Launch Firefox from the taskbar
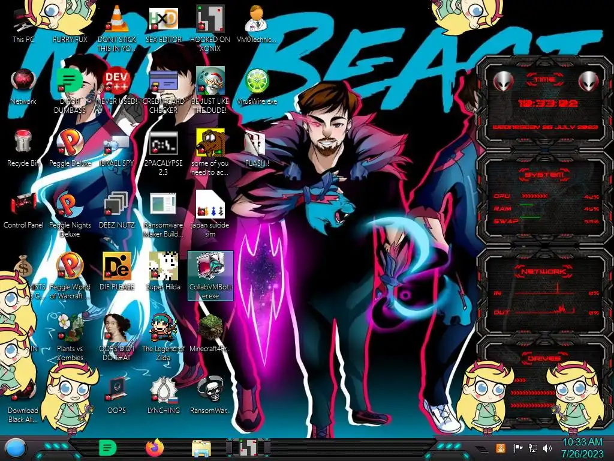 [x=155, y=448]
